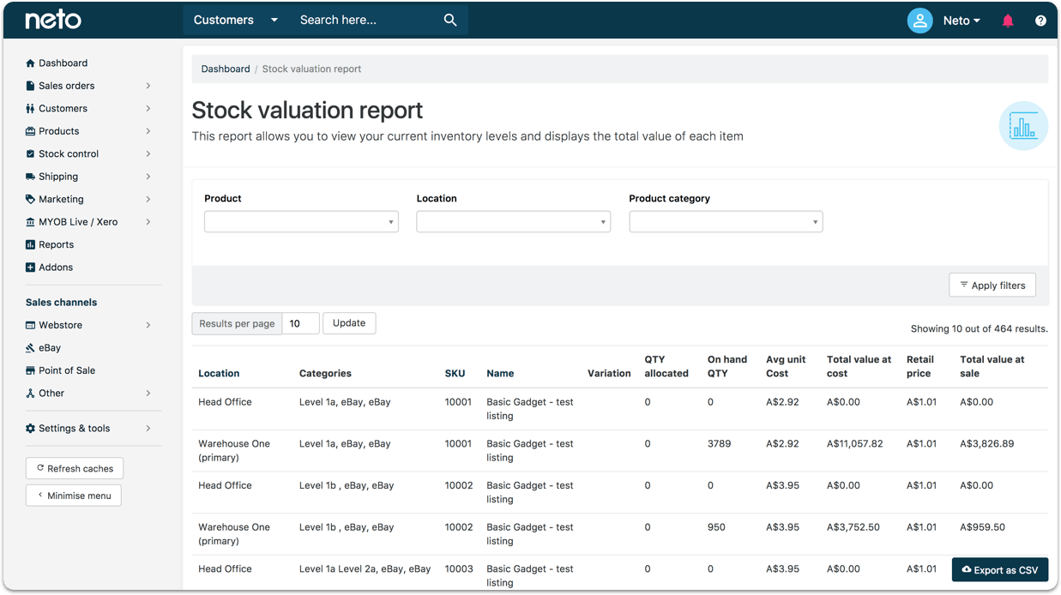Select eBay sales channel

pyautogui.click(x=50, y=348)
